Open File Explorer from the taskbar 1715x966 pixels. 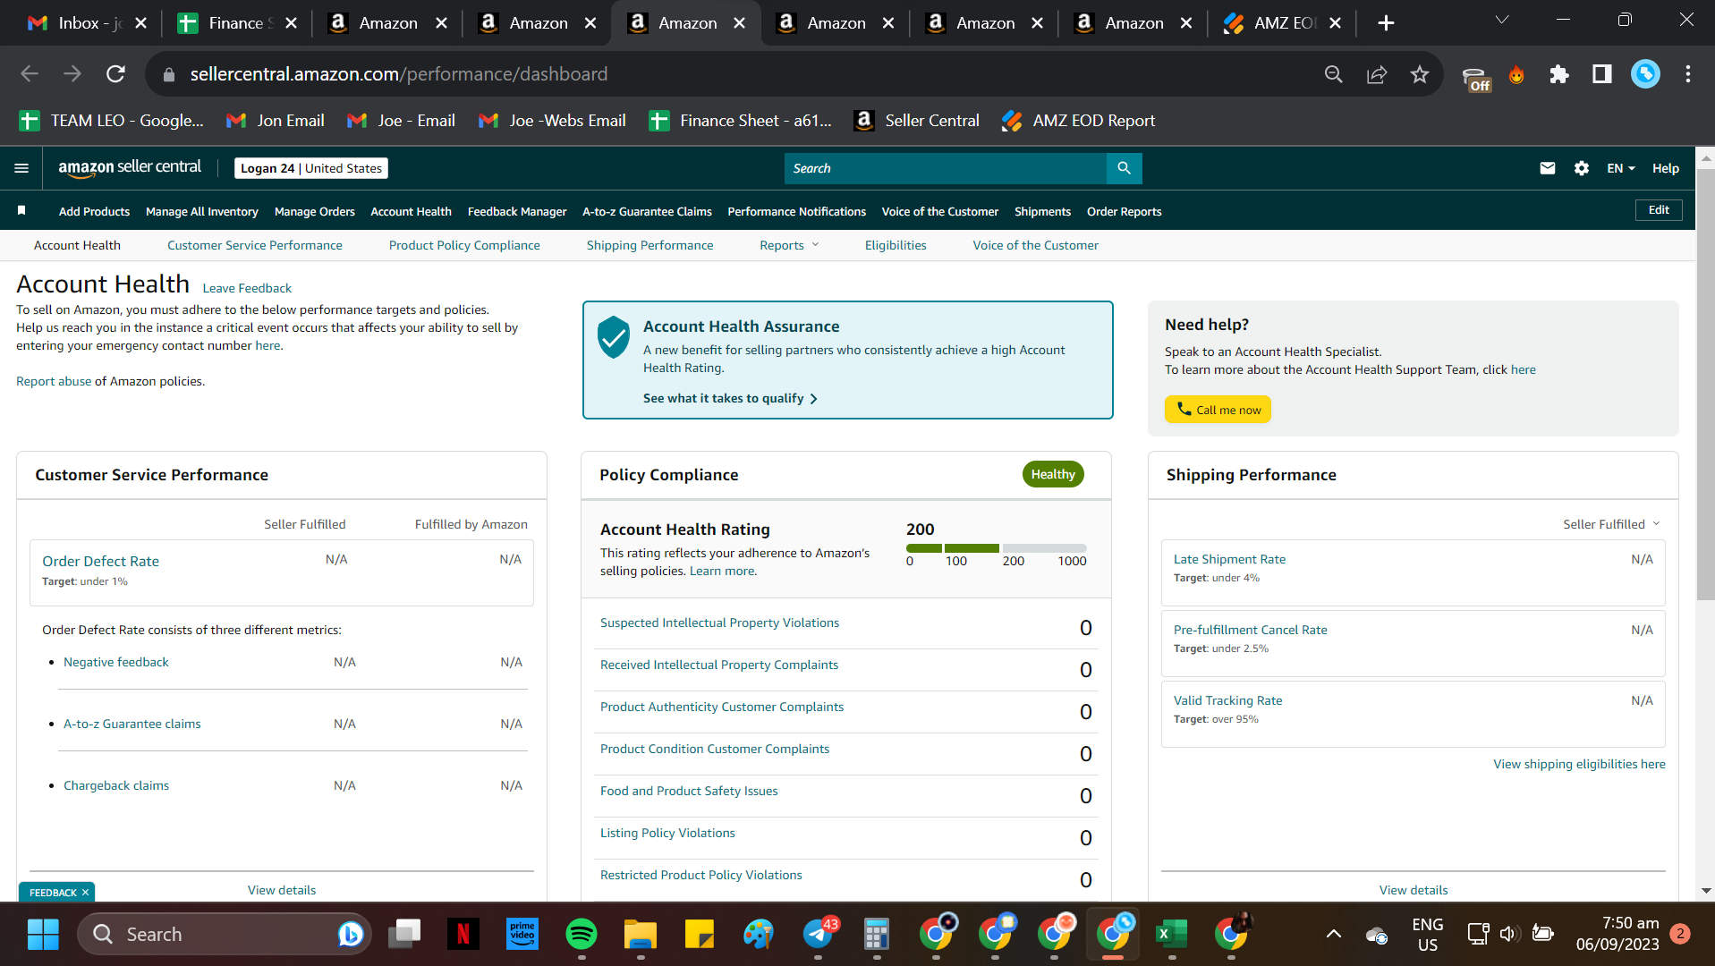641,935
